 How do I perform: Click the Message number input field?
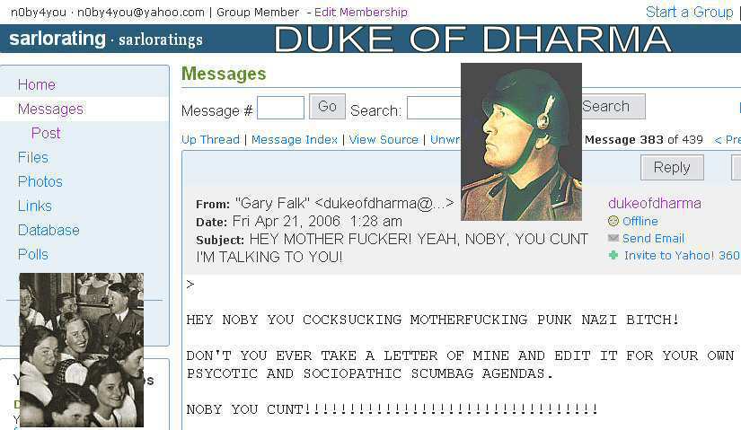[281, 109]
